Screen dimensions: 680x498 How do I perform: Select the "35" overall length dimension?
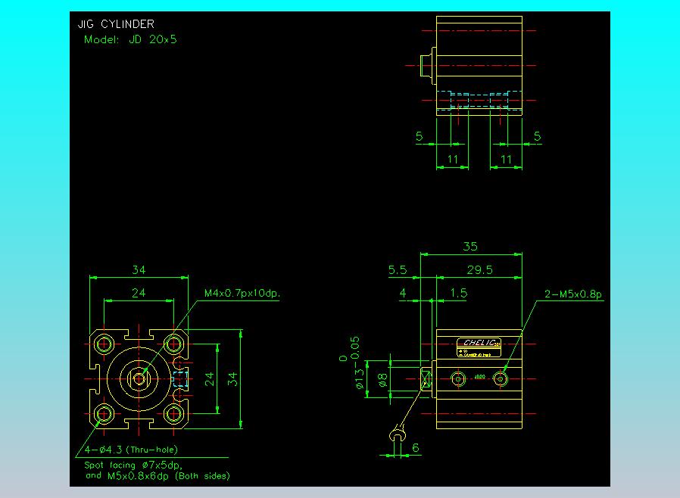pos(470,247)
